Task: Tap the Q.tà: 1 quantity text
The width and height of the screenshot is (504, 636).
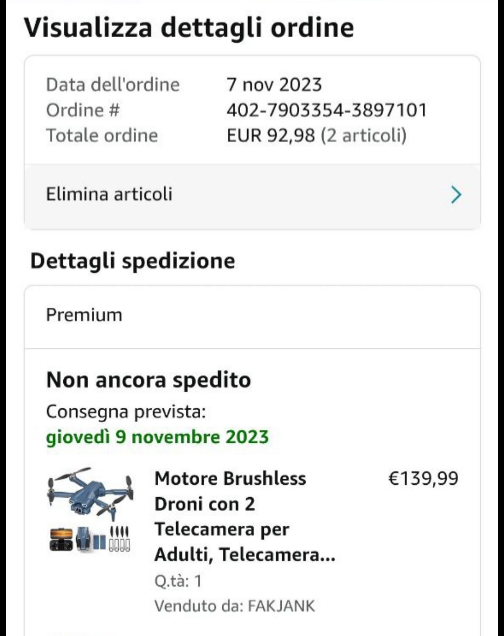Action: coord(178,581)
